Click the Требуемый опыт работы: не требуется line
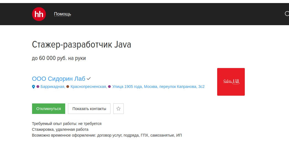This screenshot has height=146, width=289. 67,124
